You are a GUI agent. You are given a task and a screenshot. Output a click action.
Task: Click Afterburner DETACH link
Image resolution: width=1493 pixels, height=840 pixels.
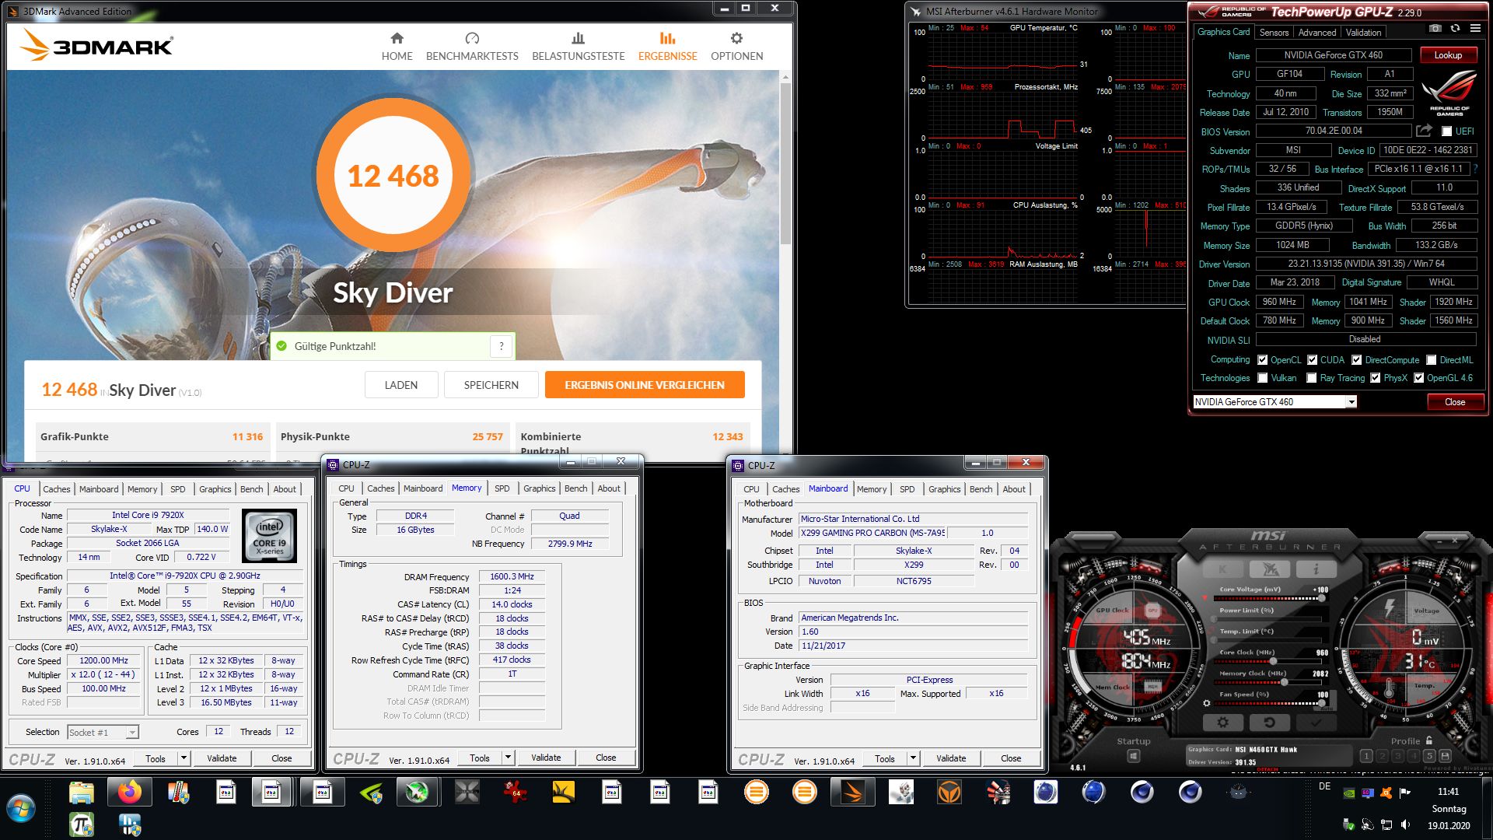tap(1267, 769)
